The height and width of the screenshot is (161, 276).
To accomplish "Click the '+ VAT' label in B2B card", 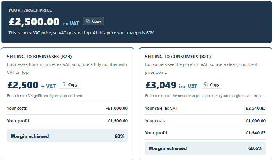I will coord(48,87).
